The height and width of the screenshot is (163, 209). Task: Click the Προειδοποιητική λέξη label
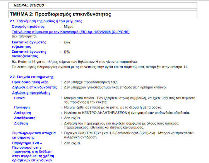click(30, 82)
